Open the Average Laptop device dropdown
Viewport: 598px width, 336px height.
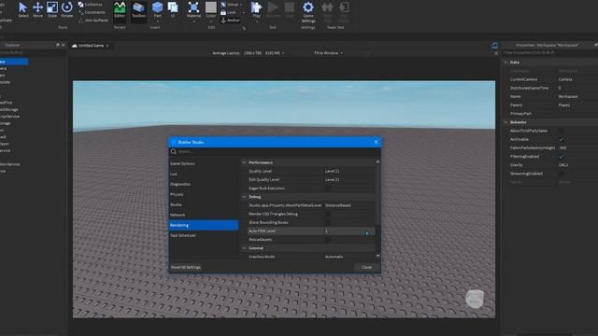click(x=248, y=53)
